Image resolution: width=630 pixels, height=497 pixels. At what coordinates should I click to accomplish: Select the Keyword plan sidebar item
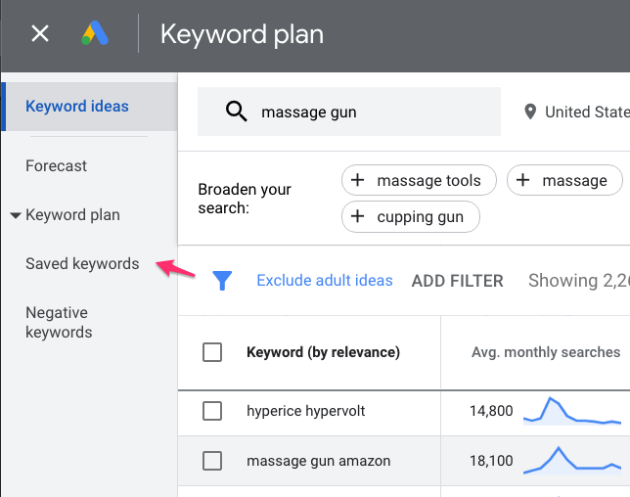tap(72, 215)
